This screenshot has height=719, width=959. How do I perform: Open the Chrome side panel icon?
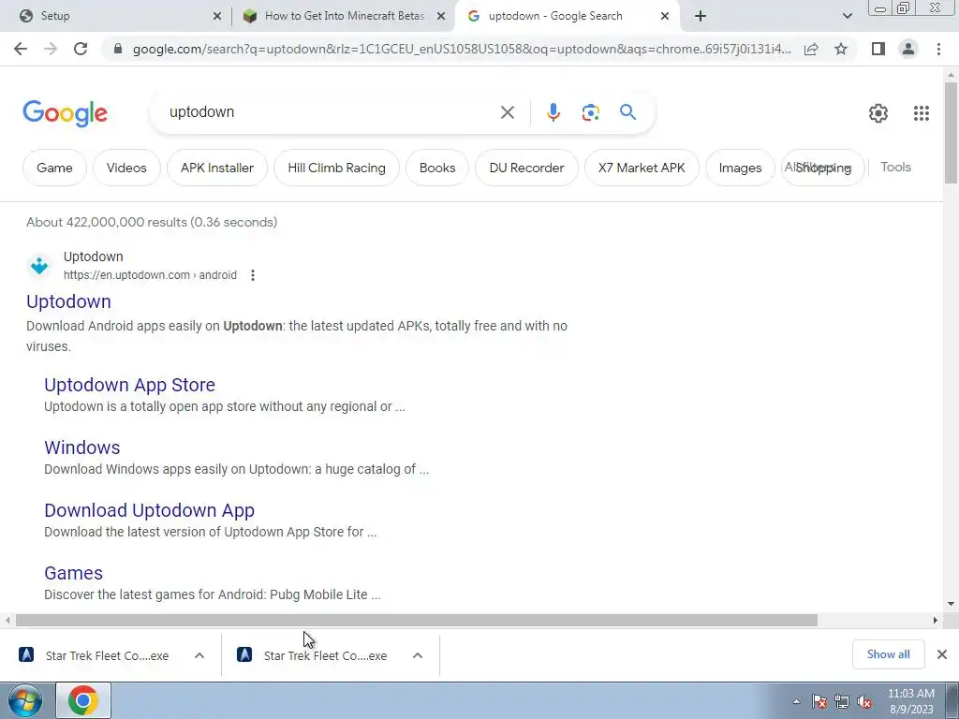[x=878, y=49]
